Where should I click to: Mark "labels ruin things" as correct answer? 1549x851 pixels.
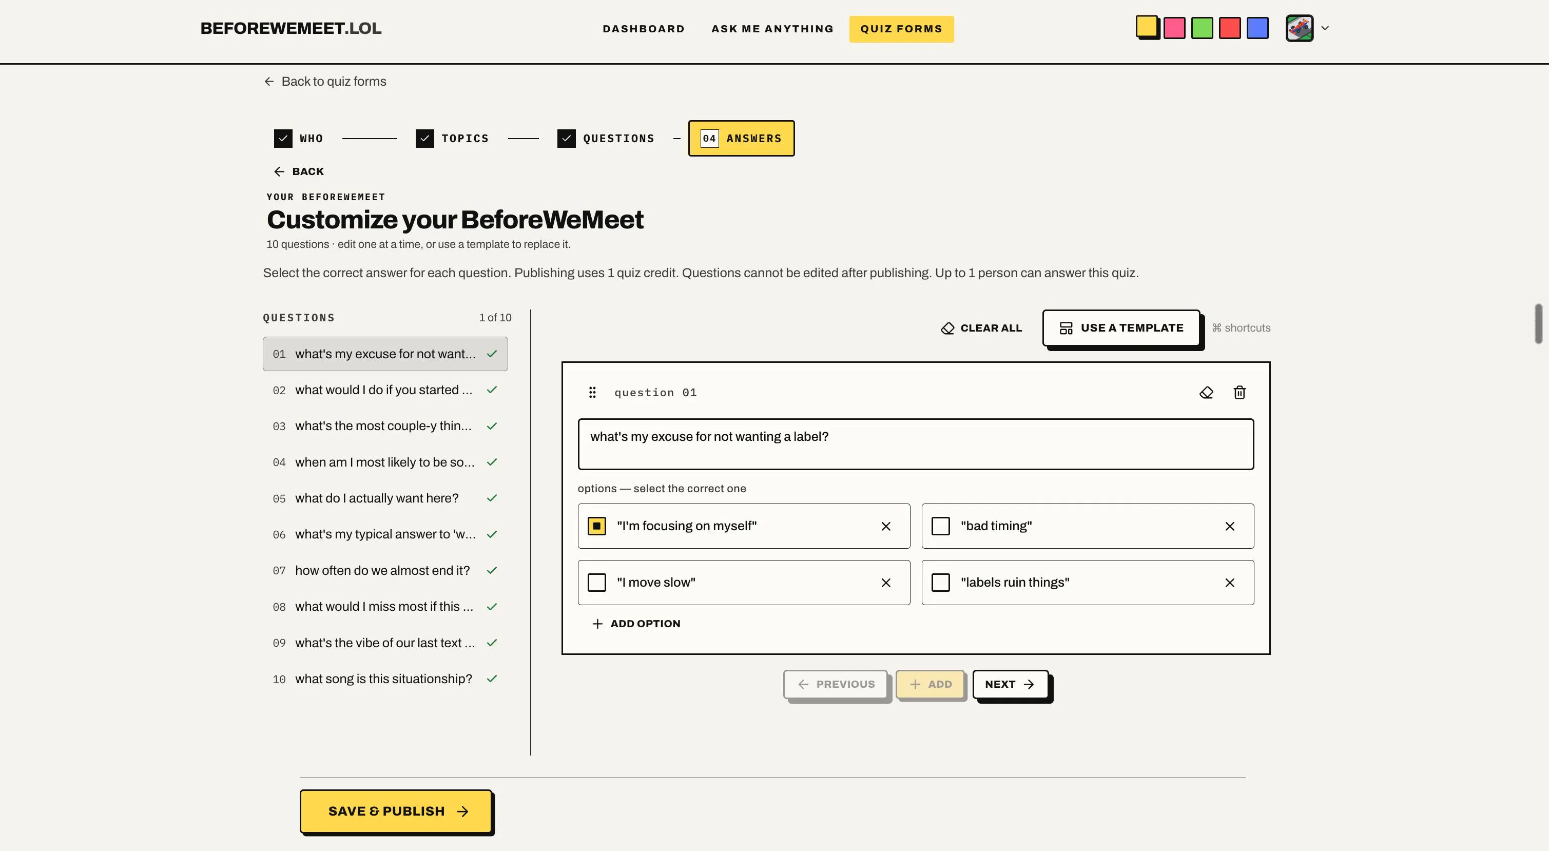coord(940,583)
